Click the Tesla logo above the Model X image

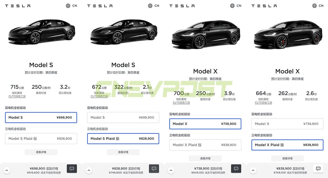(x=182, y=5)
